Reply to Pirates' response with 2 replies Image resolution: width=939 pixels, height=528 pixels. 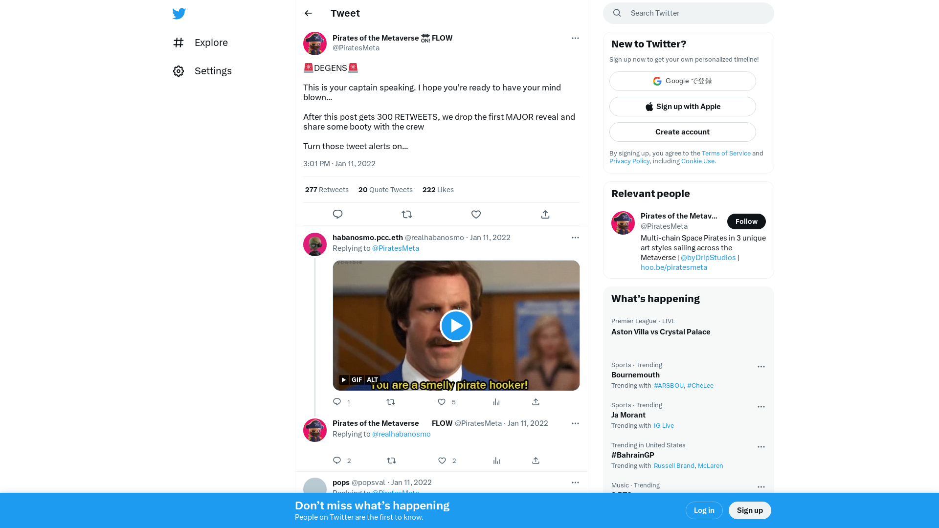click(x=337, y=461)
